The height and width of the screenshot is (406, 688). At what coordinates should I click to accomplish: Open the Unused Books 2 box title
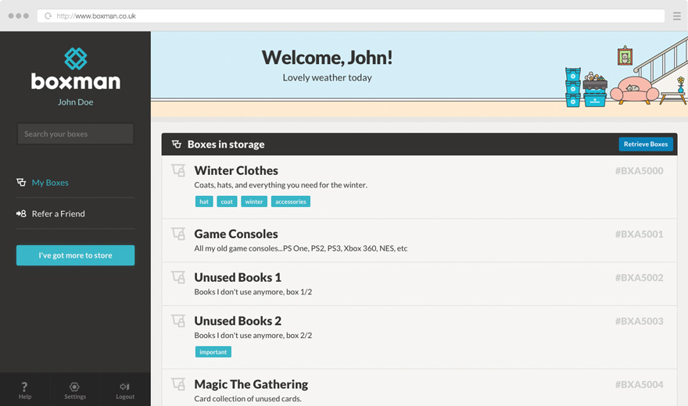(x=238, y=321)
